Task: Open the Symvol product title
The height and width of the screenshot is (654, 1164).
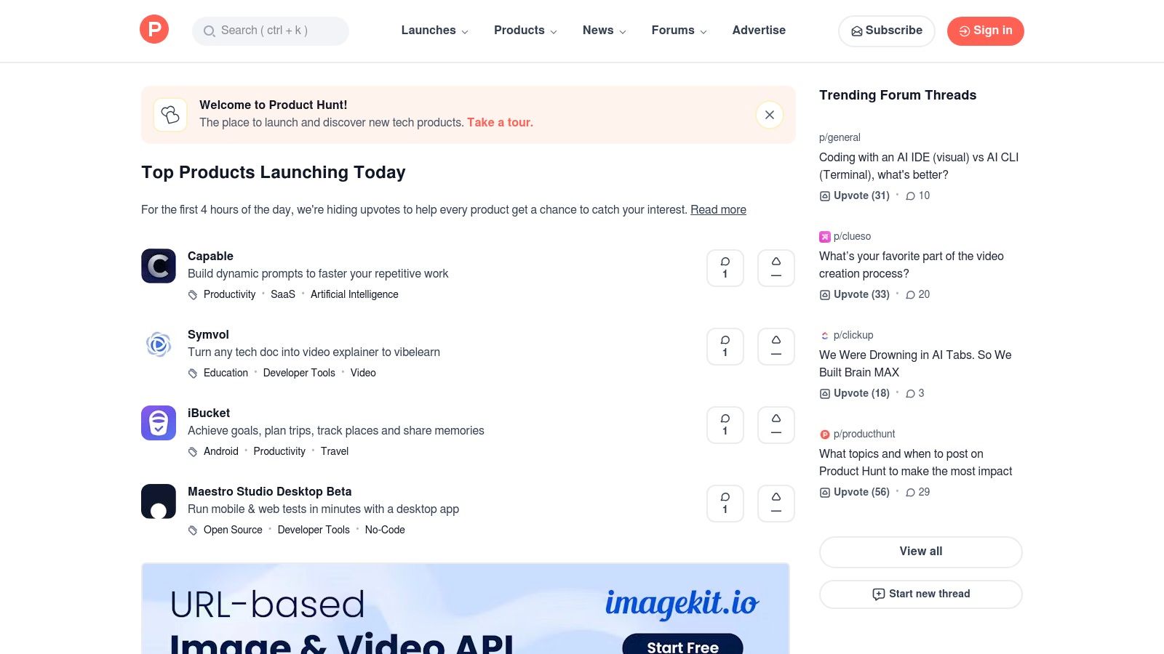Action: (x=208, y=334)
